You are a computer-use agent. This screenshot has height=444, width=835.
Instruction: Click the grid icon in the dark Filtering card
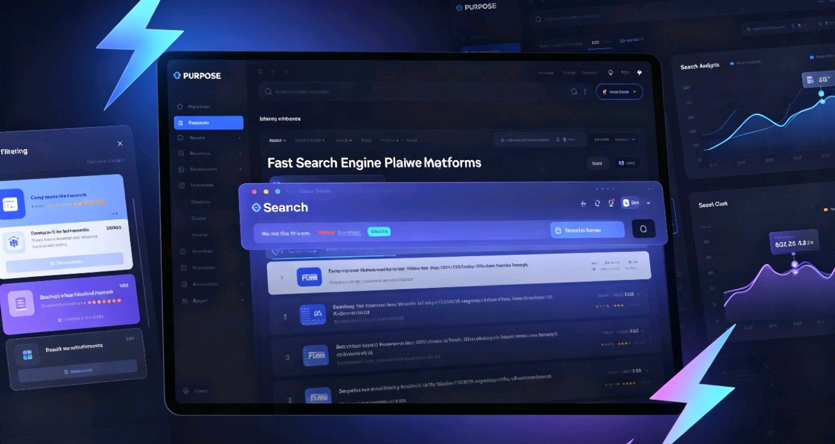27,354
